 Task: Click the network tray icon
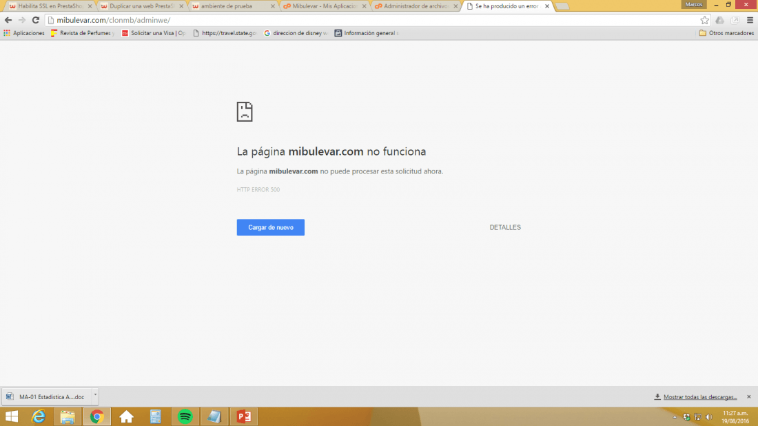click(697, 417)
